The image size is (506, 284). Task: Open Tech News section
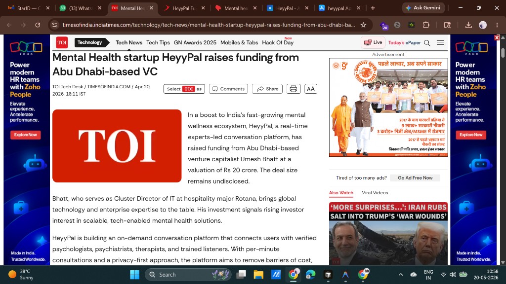click(x=129, y=42)
